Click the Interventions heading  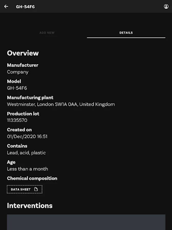(x=30, y=206)
